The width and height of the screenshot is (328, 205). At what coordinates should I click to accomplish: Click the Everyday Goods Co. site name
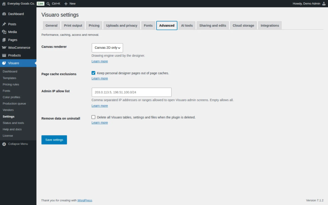coord(21,4)
